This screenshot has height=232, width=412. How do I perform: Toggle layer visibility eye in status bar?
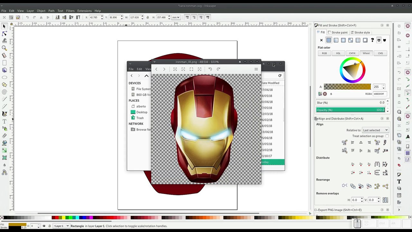click(44, 226)
